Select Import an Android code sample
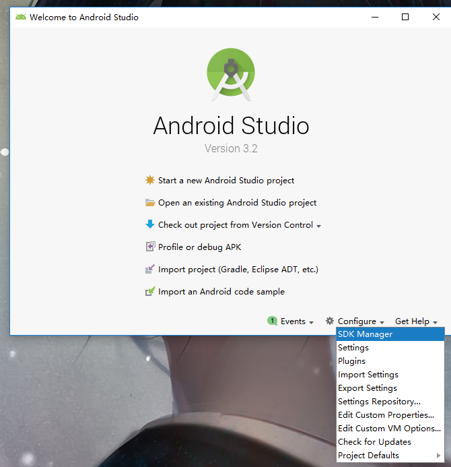Screen dimensions: 451x467 click(x=221, y=292)
